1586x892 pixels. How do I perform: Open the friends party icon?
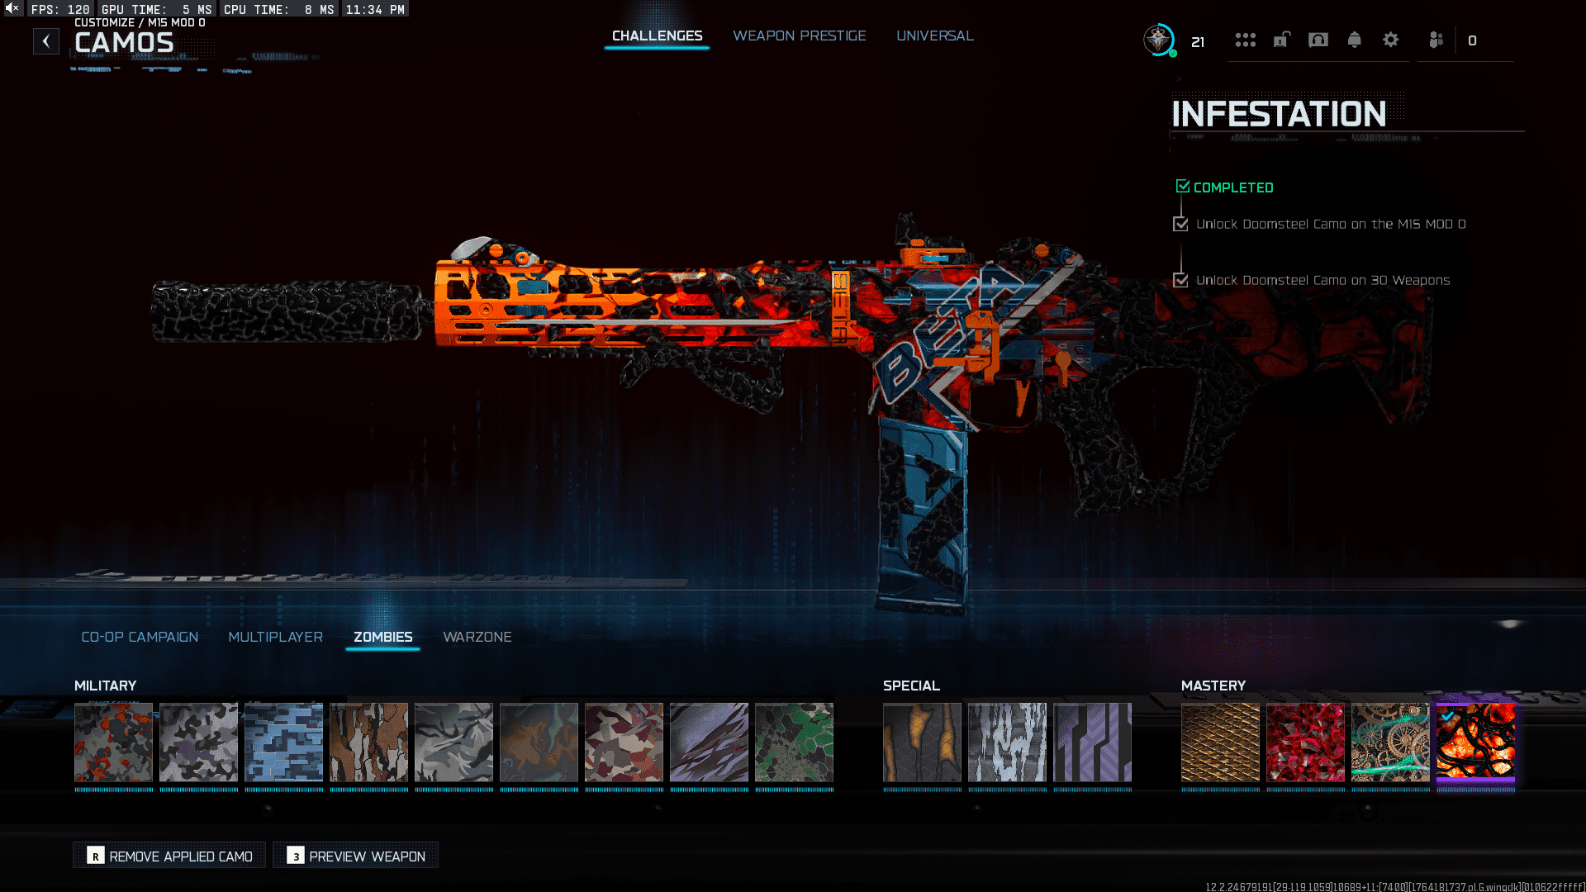click(x=1436, y=40)
